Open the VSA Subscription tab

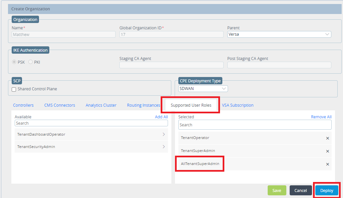point(238,105)
